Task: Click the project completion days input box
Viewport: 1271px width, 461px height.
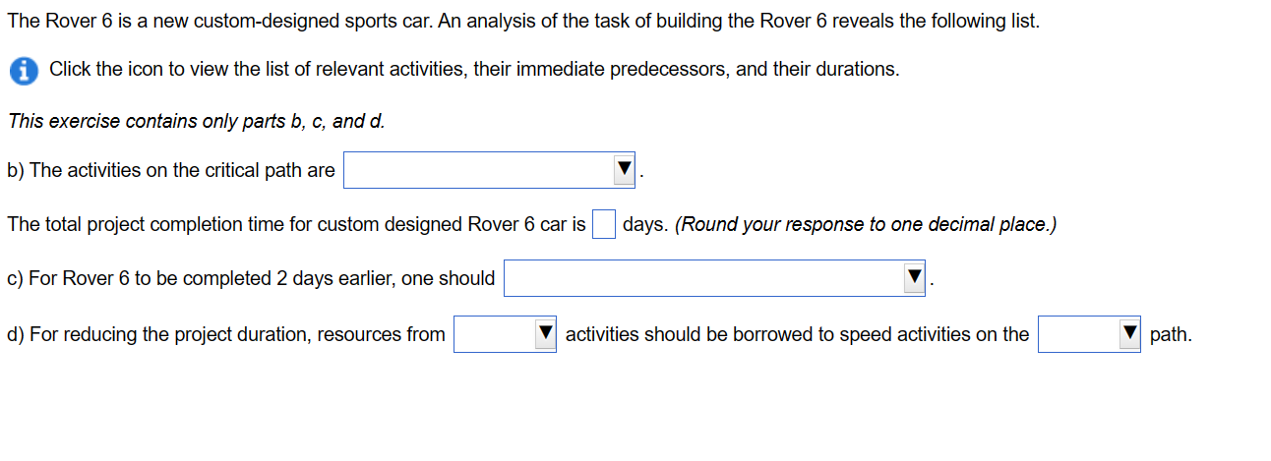Action: tap(604, 224)
